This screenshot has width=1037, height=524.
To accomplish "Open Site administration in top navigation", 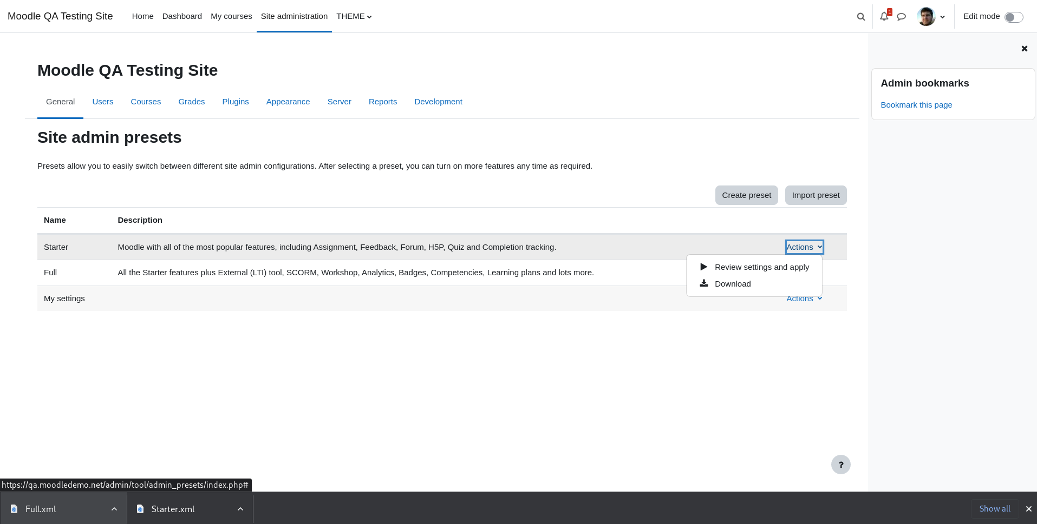I will point(294,16).
